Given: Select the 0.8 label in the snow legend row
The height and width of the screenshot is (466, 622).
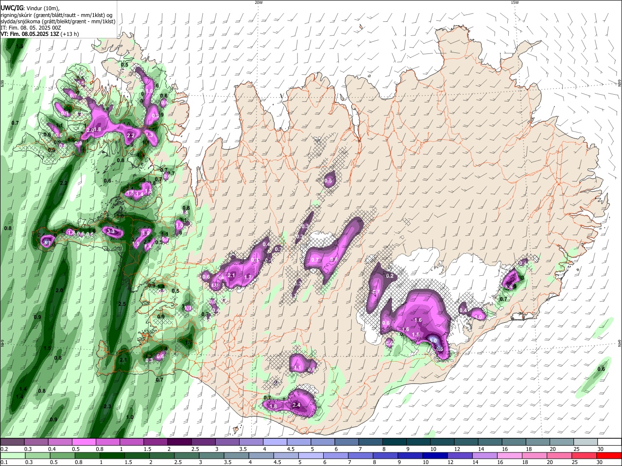Looking at the screenshot, I should [x=100, y=449].
